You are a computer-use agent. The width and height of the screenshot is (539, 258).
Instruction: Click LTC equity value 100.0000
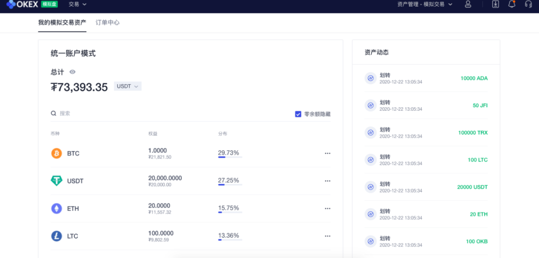pos(161,233)
